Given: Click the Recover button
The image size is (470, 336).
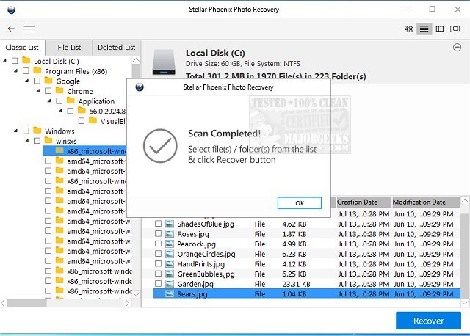Looking at the screenshot, I should point(428,321).
